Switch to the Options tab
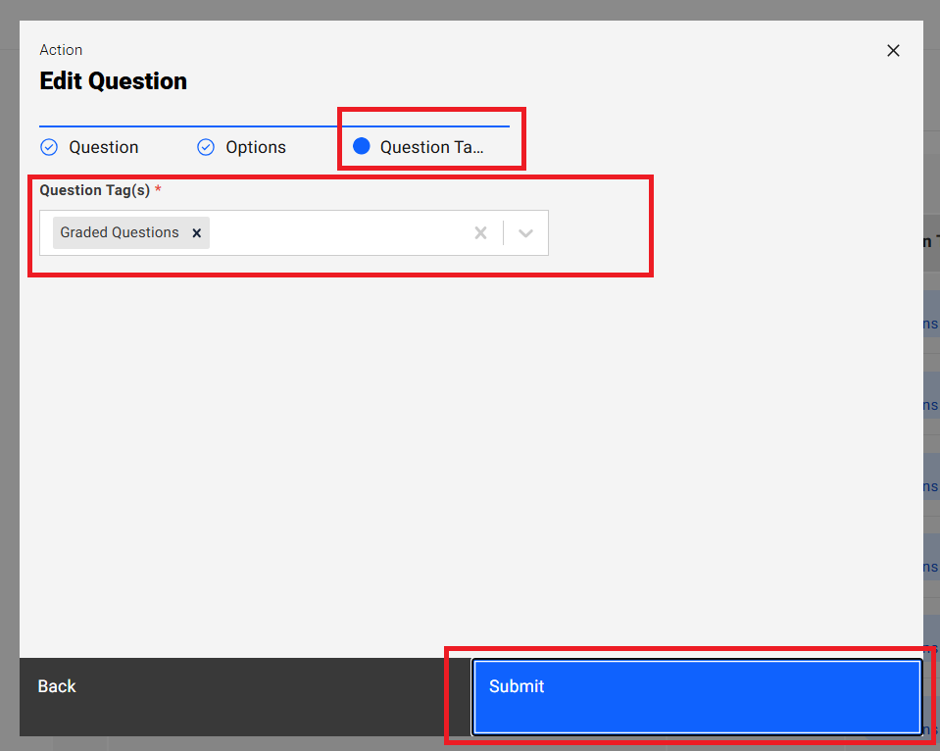 click(x=258, y=146)
